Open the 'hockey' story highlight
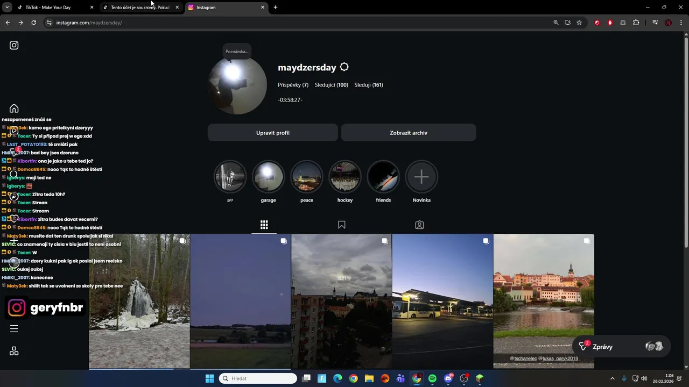689x387 pixels. coord(345,177)
